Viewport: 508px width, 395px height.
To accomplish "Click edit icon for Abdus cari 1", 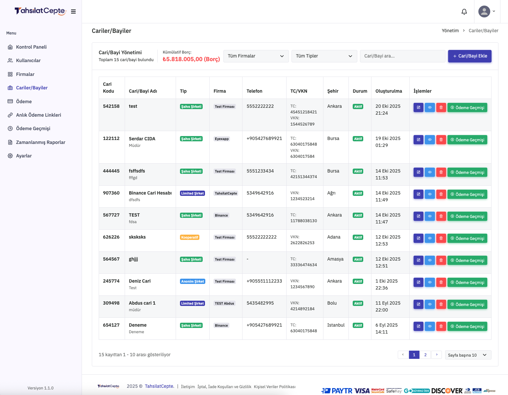I will coord(418,304).
